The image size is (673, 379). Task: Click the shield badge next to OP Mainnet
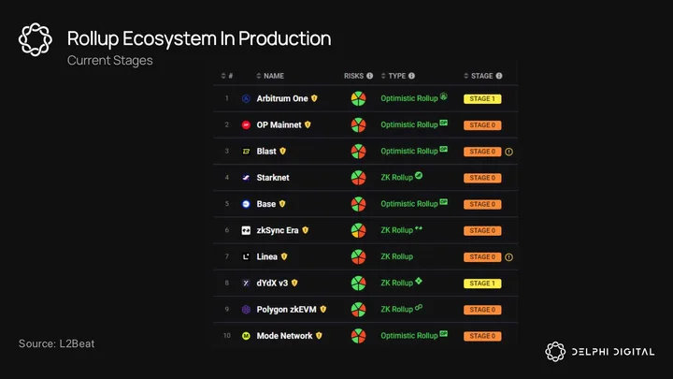coord(308,124)
